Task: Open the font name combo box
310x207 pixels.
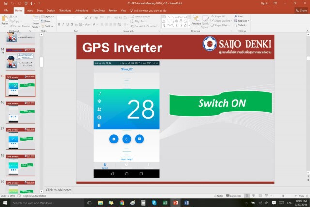Action: (x=66, y=18)
